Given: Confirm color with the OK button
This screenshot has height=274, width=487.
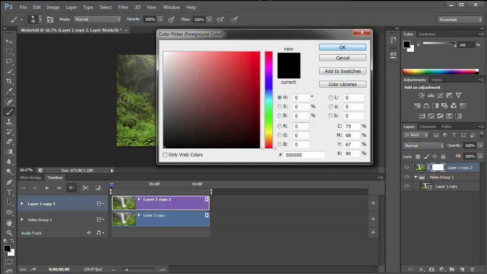Looking at the screenshot, I should tap(342, 47).
